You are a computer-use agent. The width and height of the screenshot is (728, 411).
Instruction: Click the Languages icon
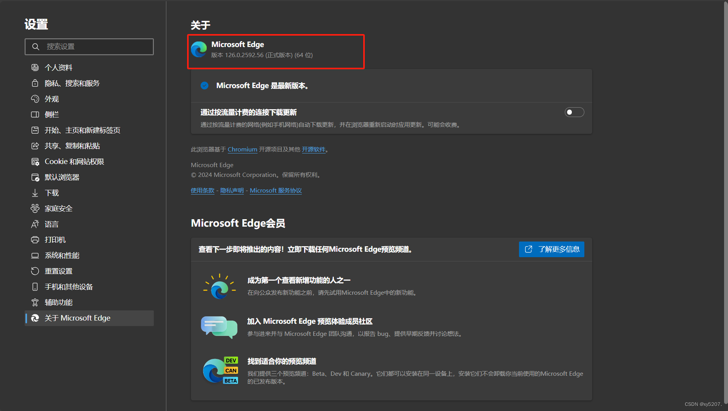tap(35, 224)
